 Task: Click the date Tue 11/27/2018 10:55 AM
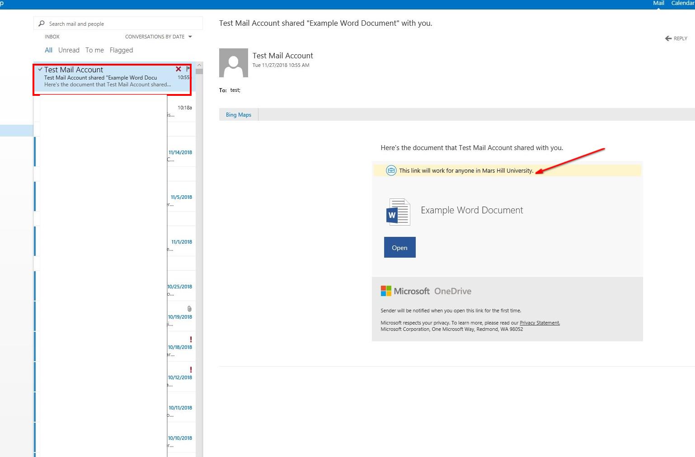tap(281, 65)
